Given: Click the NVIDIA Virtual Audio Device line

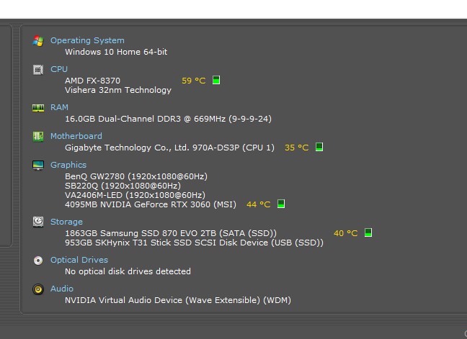Looking at the screenshot, I should click(178, 300).
